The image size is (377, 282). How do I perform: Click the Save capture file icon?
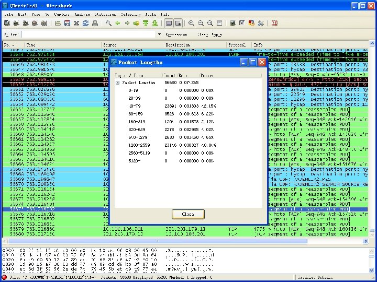(x=67, y=23)
